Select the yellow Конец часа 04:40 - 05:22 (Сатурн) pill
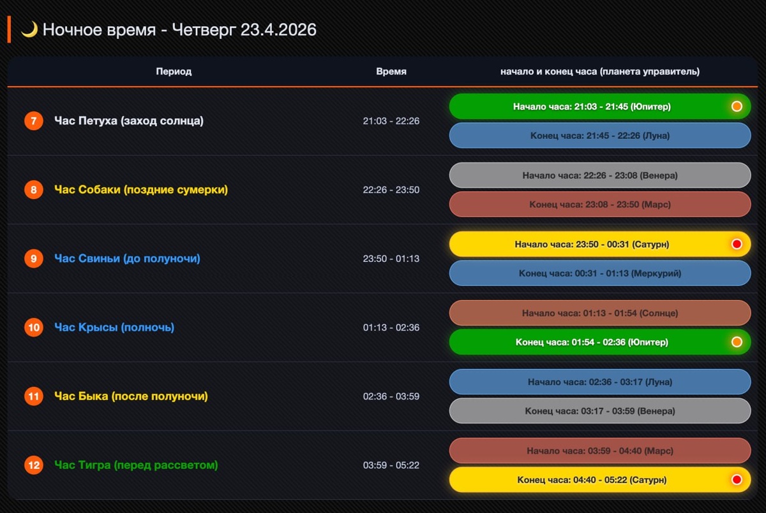This screenshot has width=766, height=513. point(600,480)
